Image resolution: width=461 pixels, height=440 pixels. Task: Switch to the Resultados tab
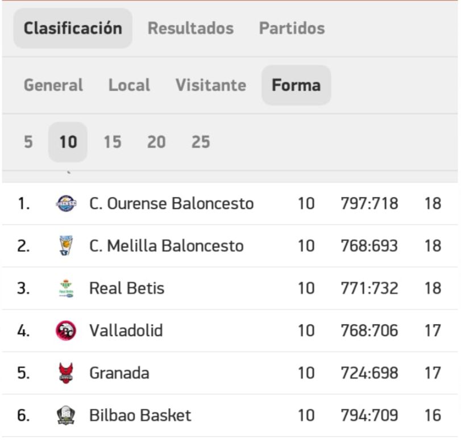(190, 28)
